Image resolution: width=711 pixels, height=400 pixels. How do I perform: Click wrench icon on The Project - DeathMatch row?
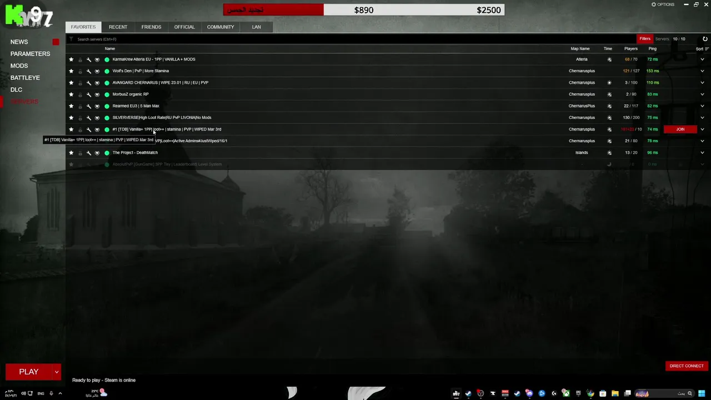88,153
